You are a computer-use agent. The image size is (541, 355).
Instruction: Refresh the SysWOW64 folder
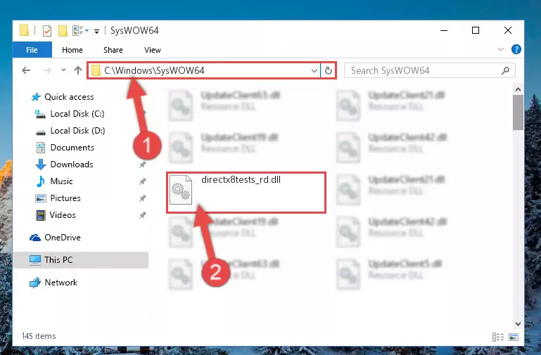coord(328,71)
